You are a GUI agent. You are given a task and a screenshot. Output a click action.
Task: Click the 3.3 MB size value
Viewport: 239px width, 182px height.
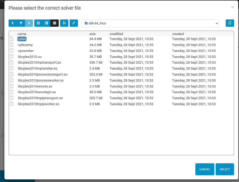coord(95,86)
